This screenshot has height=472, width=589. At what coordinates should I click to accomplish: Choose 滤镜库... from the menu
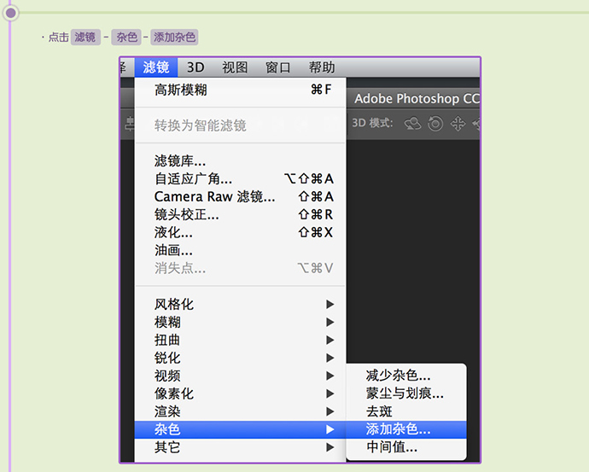(180, 161)
